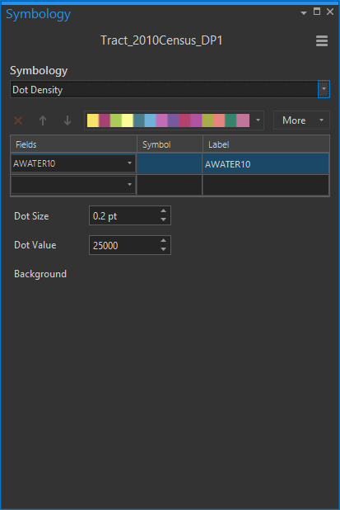Remove selected field with red X icon
Image resolution: width=340 pixels, height=510 pixels.
[x=18, y=120]
